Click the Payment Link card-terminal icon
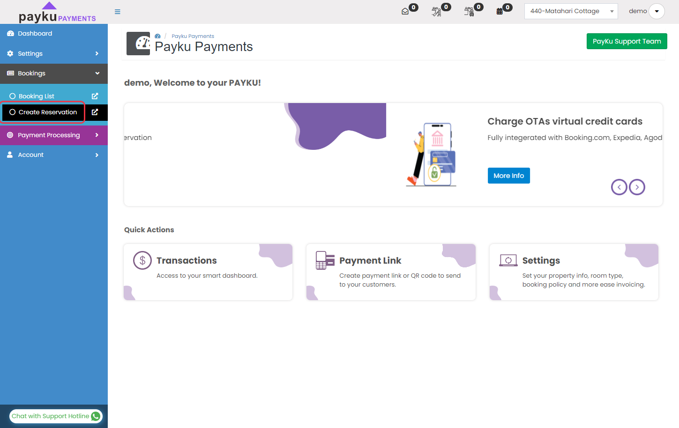The width and height of the screenshot is (679, 428). (x=325, y=260)
